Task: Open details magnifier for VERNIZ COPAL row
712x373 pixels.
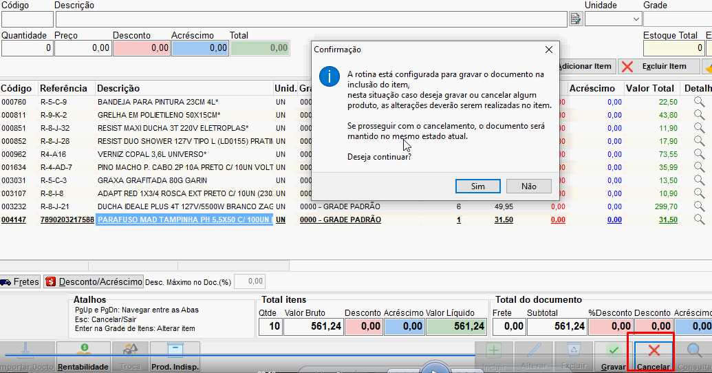Action: 699,154
